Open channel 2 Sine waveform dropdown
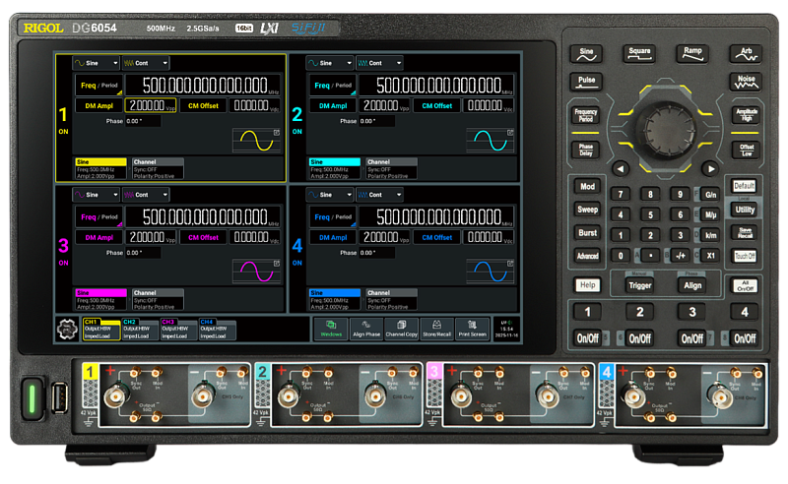This screenshot has width=788, height=484. [x=330, y=63]
